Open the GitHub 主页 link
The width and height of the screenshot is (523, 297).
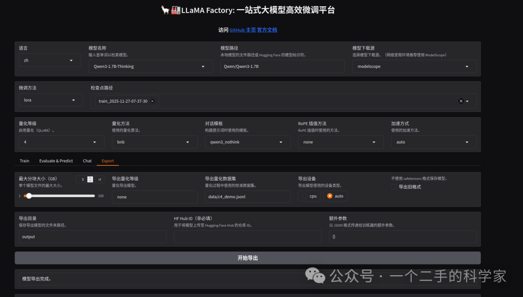(243, 30)
